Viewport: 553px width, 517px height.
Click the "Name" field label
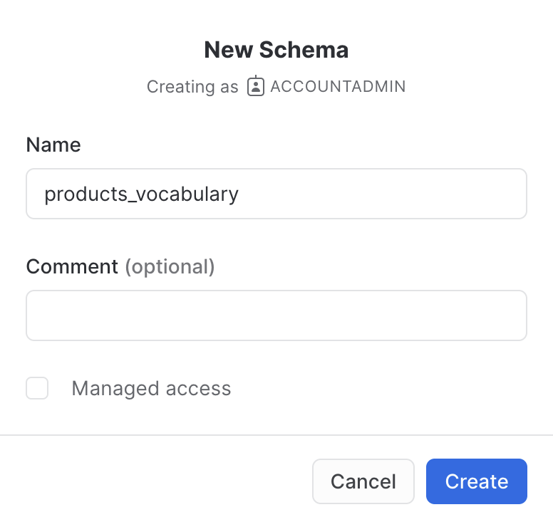[53, 145]
